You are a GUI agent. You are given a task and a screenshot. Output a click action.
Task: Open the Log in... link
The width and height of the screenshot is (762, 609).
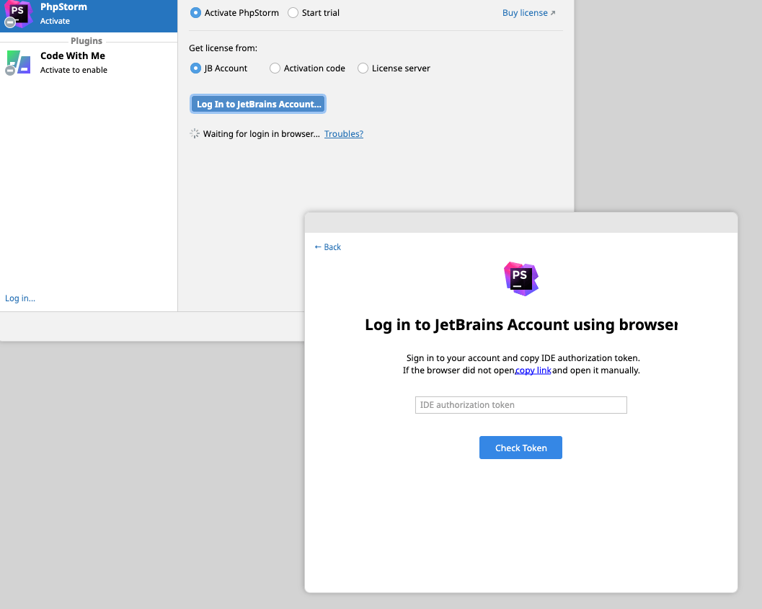20,298
